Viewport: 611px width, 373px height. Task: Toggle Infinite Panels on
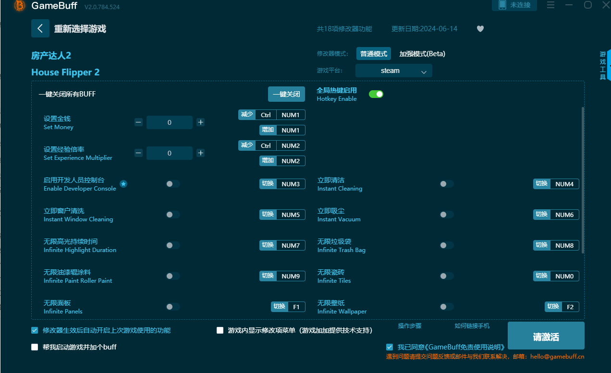[x=173, y=307]
